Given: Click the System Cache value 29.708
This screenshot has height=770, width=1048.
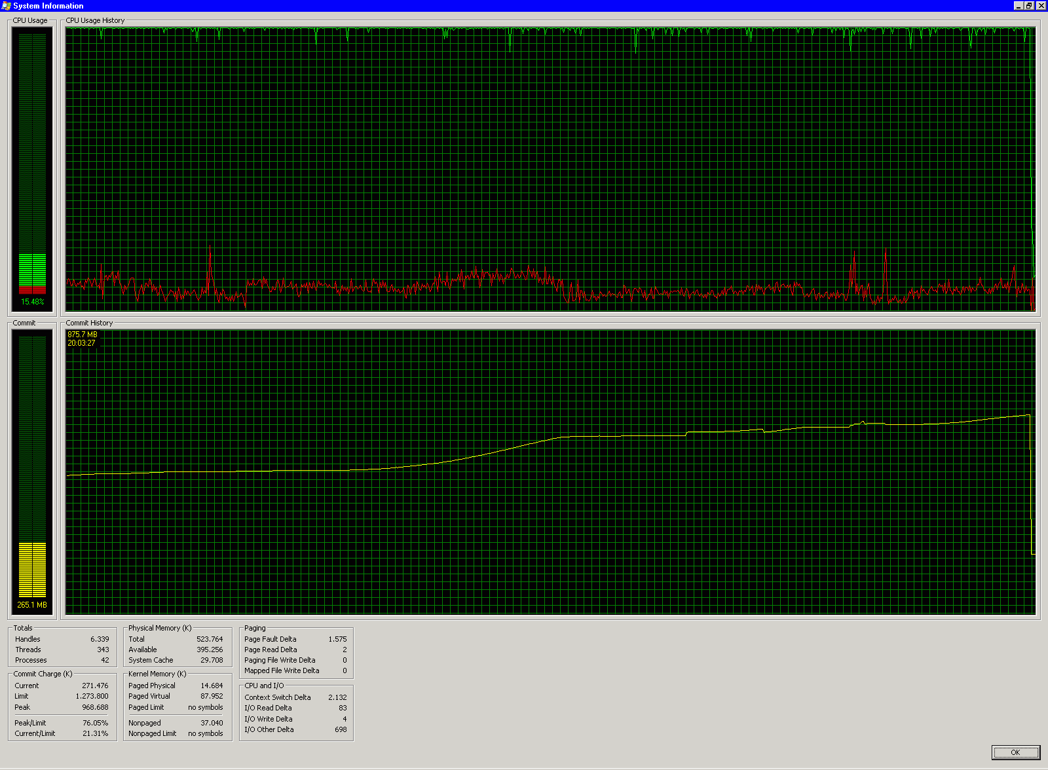Looking at the screenshot, I should tap(212, 660).
